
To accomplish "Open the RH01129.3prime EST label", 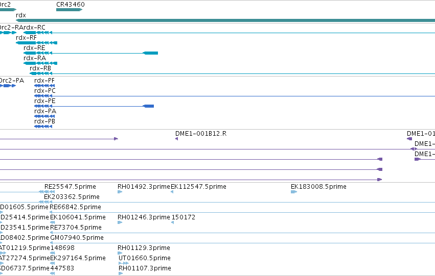I will click(x=144, y=248).
